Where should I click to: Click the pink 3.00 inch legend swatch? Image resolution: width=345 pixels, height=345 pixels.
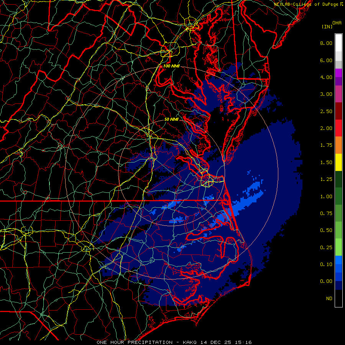pyautogui.click(x=338, y=94)
